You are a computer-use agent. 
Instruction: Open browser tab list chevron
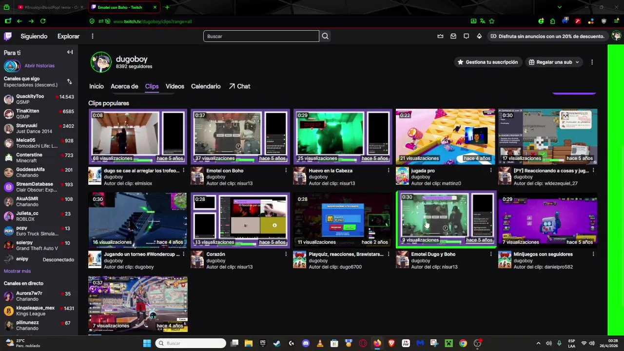559,7
